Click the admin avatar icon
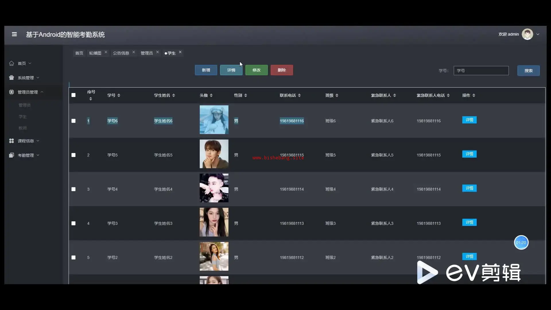The height and width of the screenshot is (310, 551). click(527, 34)
